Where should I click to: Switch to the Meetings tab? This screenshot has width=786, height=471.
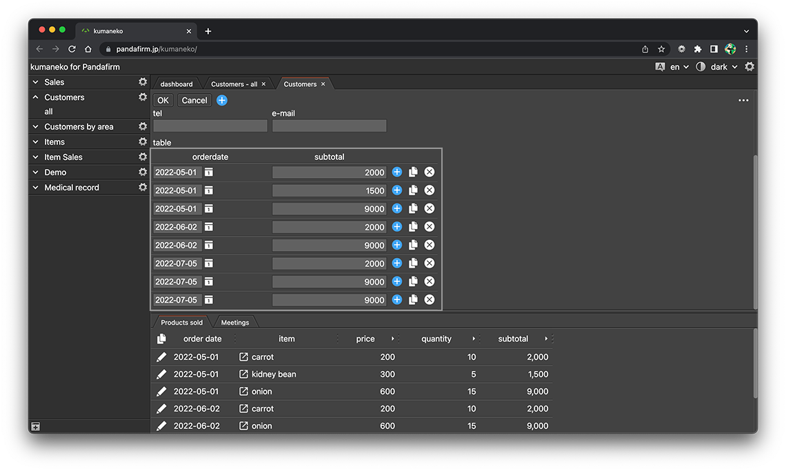pos(235,323)
